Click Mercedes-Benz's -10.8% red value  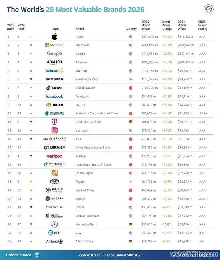pyautogui.click(x=167, y=224)
